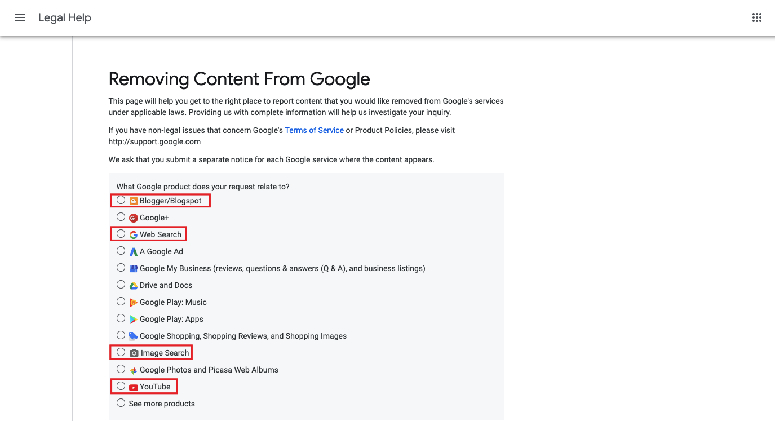Select the Image Search radio button

(121, 352)
